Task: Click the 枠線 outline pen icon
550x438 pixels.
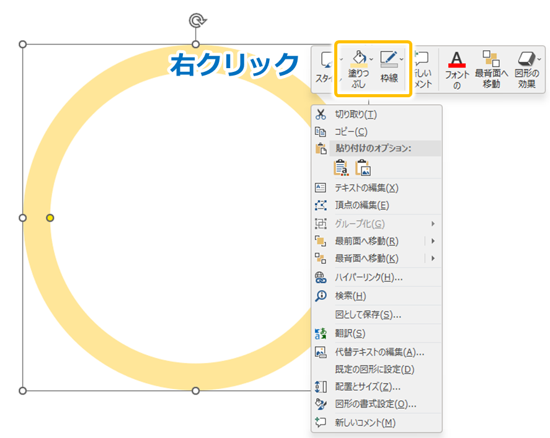Action: coord(389,59)
